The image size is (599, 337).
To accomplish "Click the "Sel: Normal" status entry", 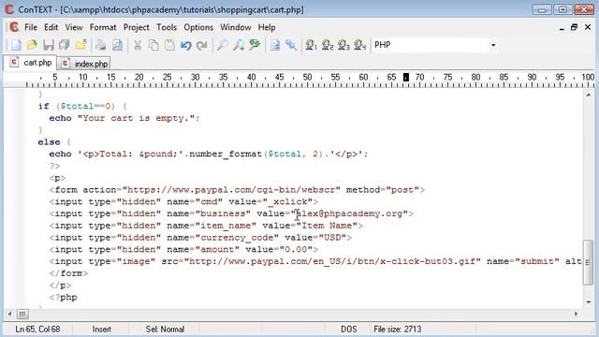I will pos(165,329).
